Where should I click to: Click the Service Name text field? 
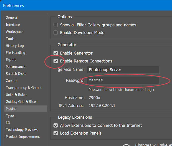point(123,70)
